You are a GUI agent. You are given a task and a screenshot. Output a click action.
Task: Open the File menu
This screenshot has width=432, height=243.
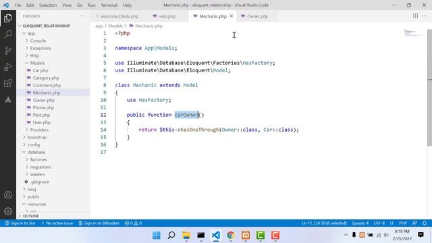point(18,5)
